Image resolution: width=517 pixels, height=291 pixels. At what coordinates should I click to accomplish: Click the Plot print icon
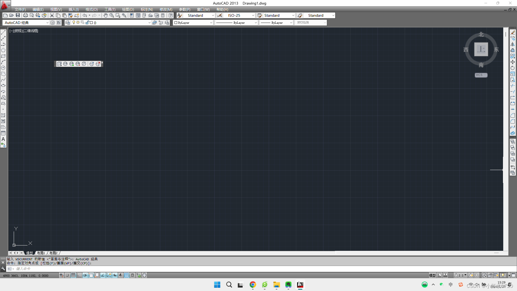[x=26, y=15]
